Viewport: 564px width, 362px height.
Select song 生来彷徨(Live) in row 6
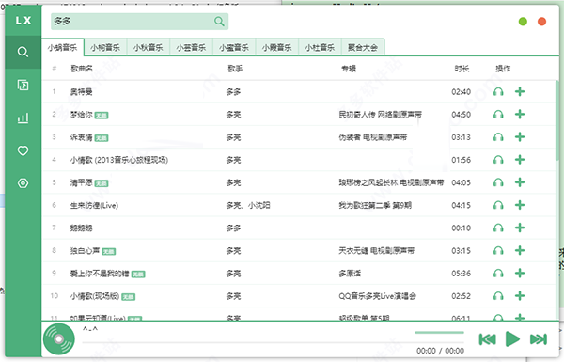click(94, 205)
